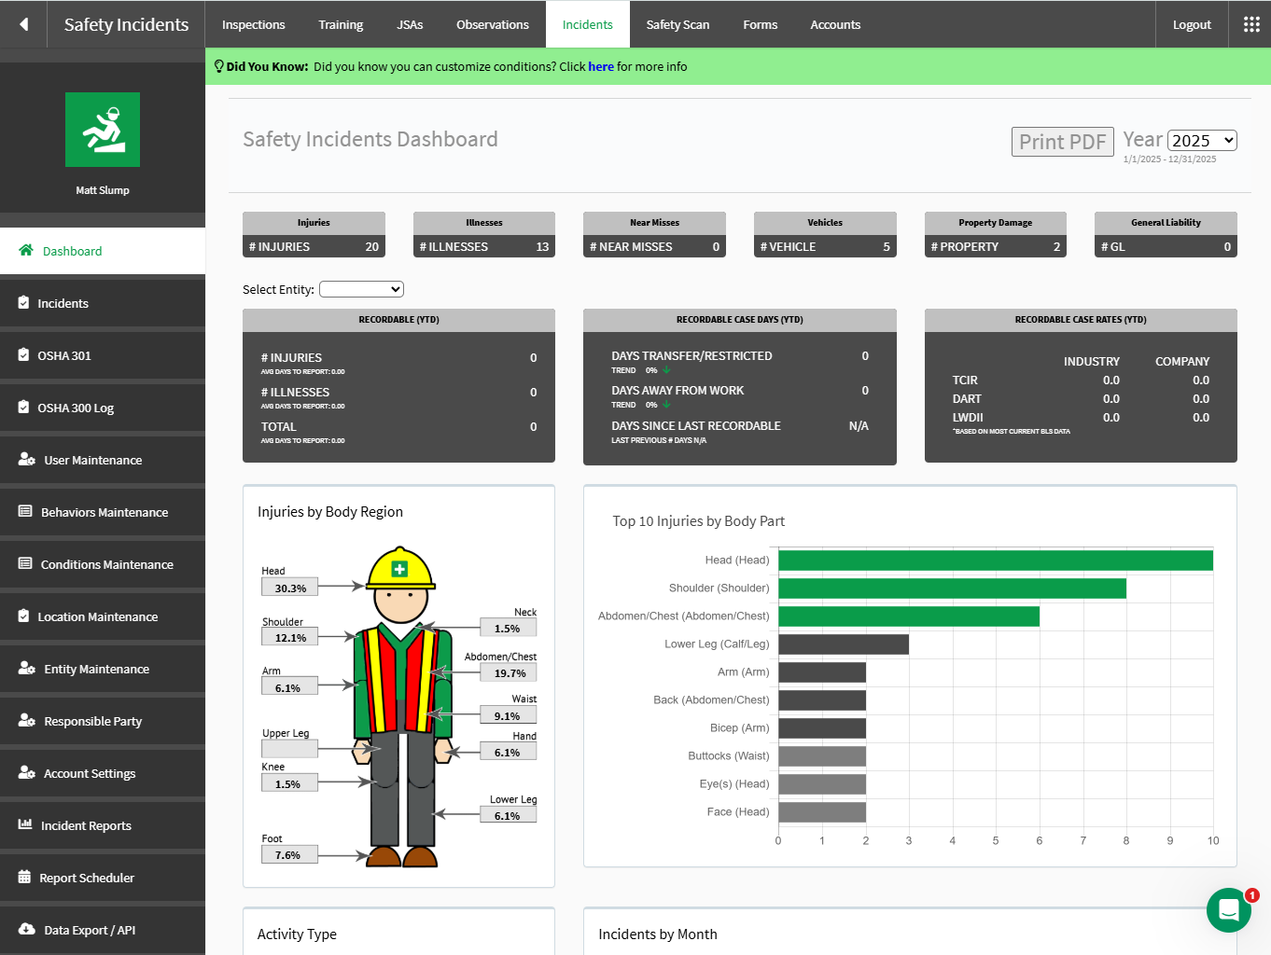Image resolution: width=1271 pixels, height=955 pixels.
Task: Open the apps grid icon next to Logout
Action: click(1251, 24)
